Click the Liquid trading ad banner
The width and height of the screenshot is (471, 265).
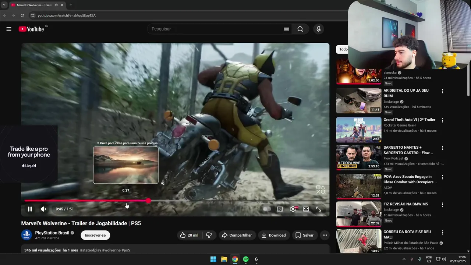[x=29, y=155]
